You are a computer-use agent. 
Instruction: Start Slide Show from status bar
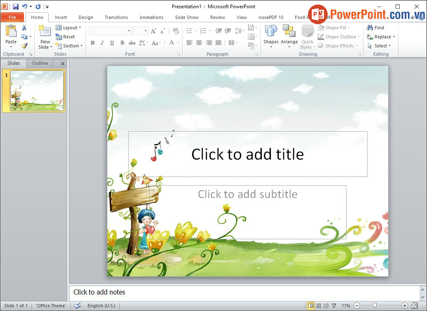[x=334, y=306]
